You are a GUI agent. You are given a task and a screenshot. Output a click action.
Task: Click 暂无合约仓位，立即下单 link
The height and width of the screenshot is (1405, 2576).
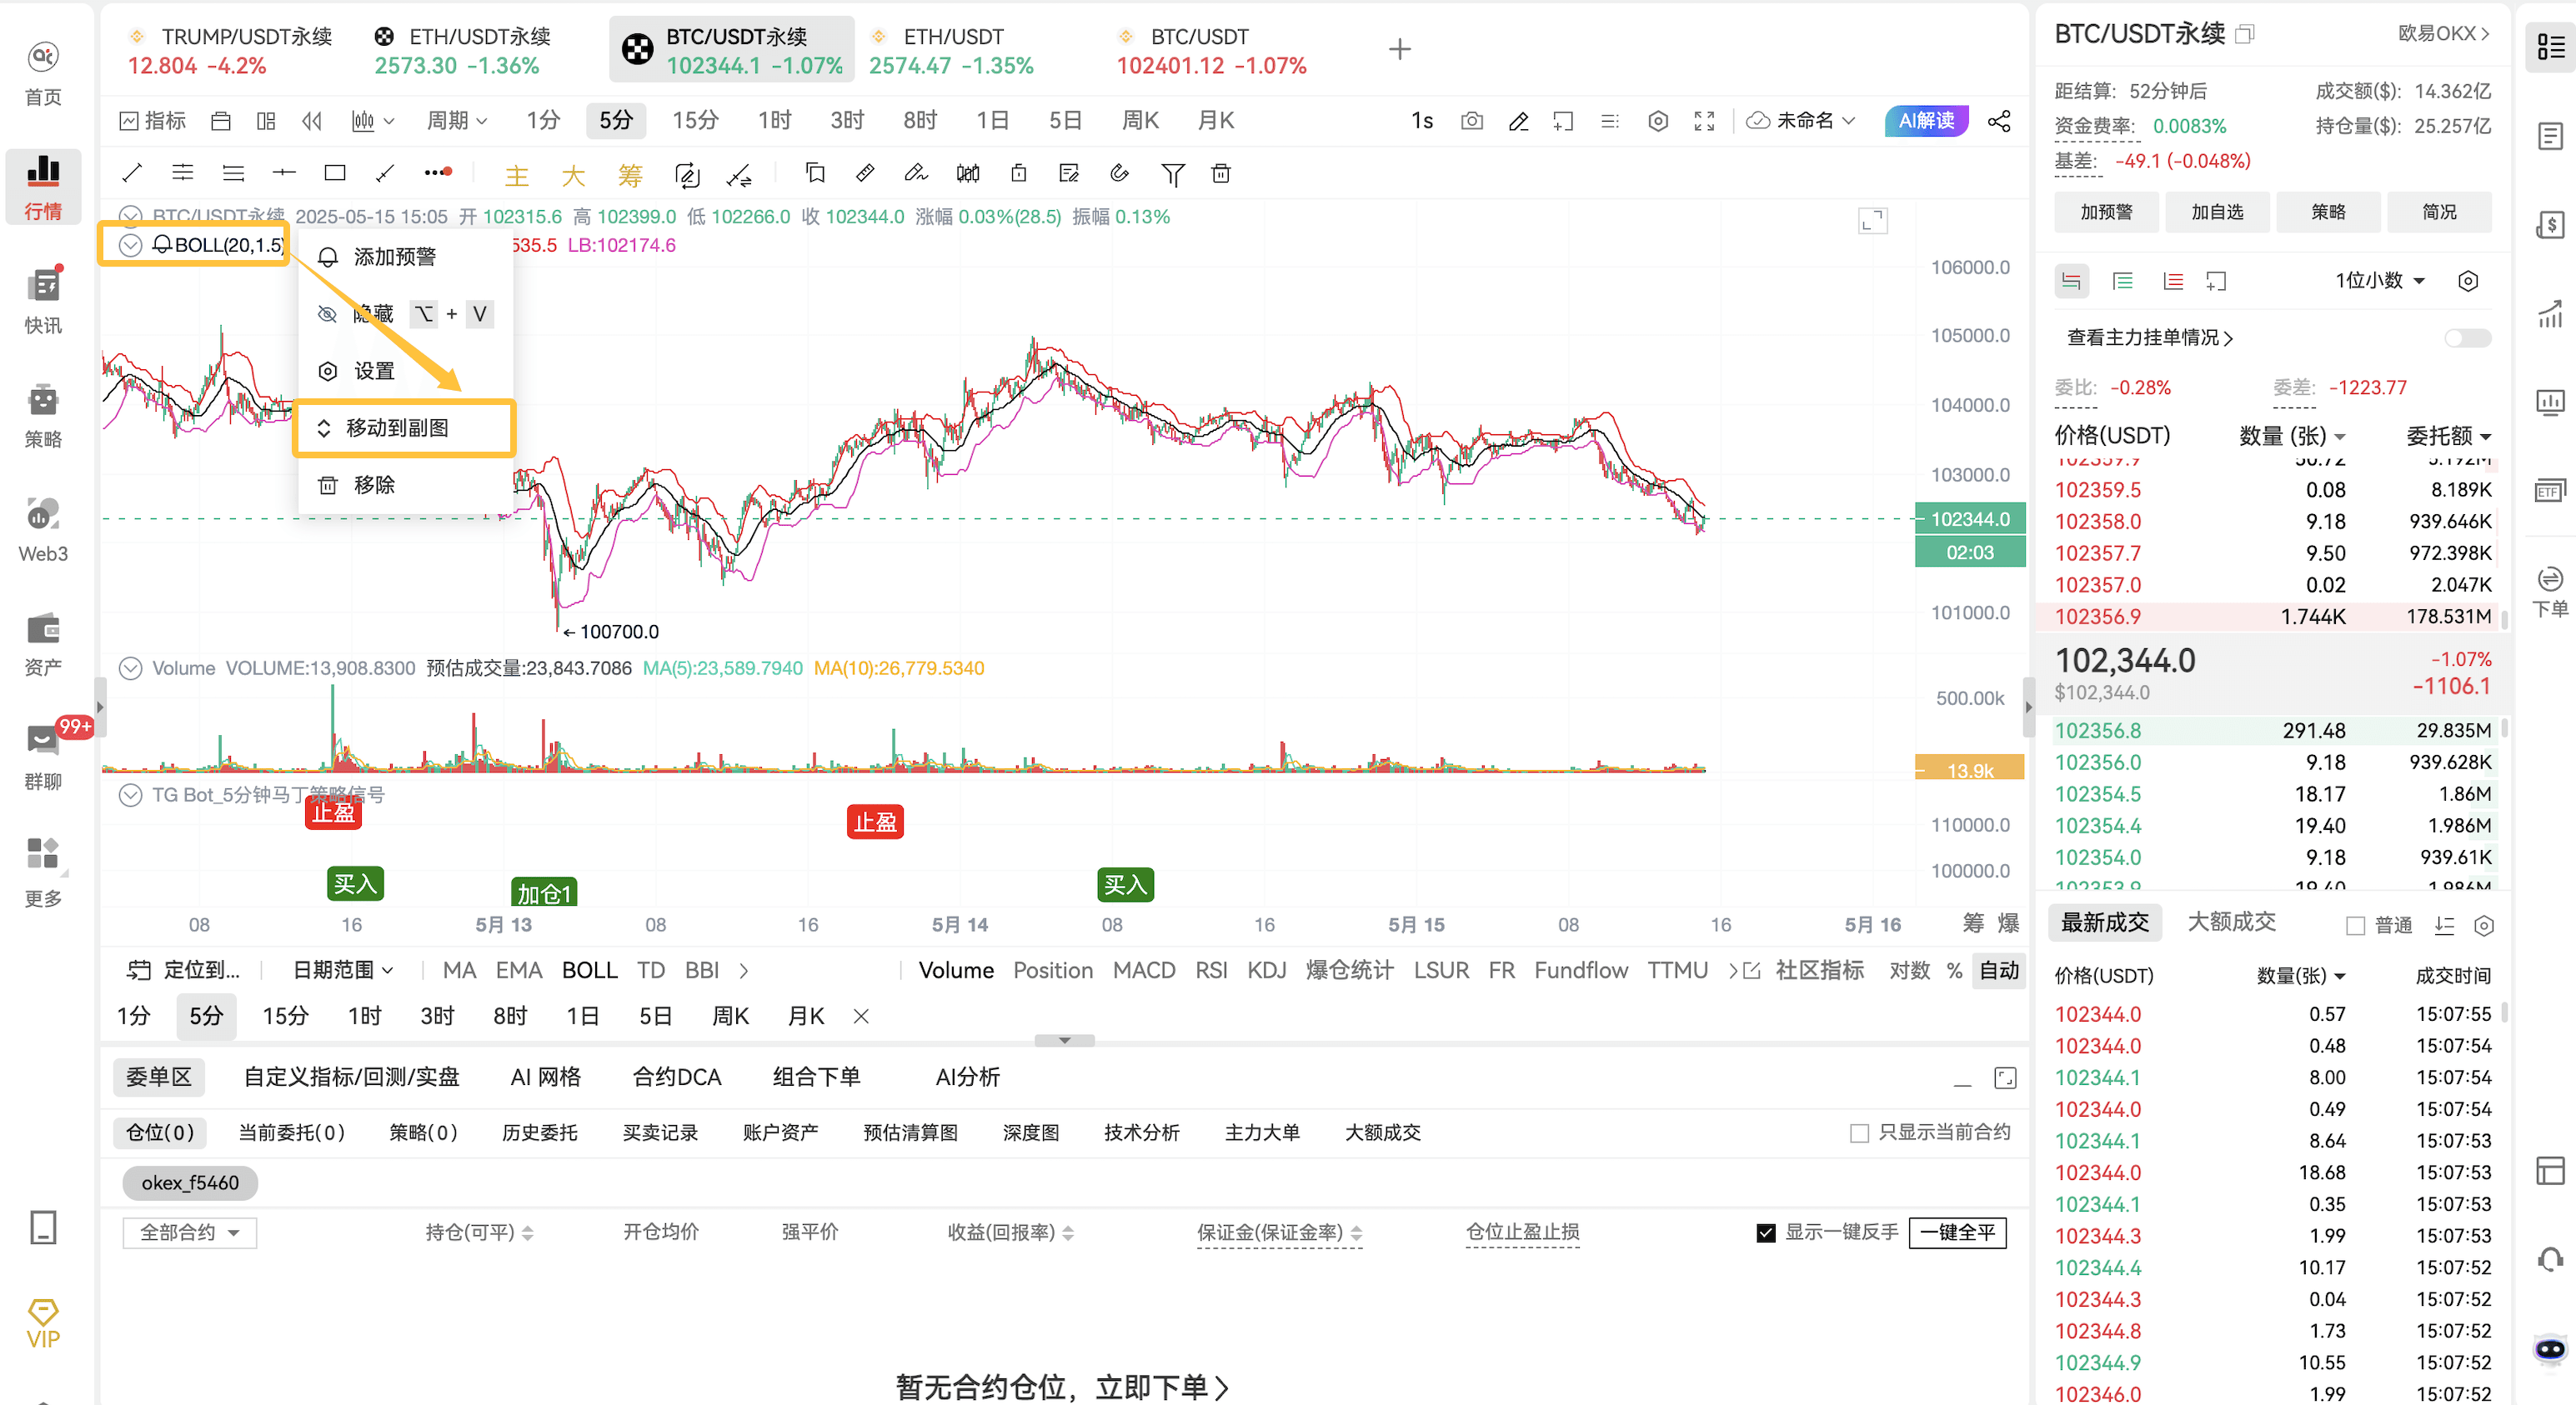(x=1062, y=1387)
